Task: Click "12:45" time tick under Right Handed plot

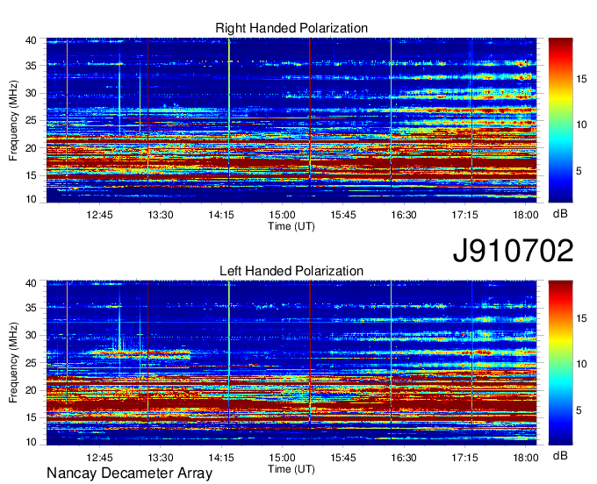Action: [99, 215]
